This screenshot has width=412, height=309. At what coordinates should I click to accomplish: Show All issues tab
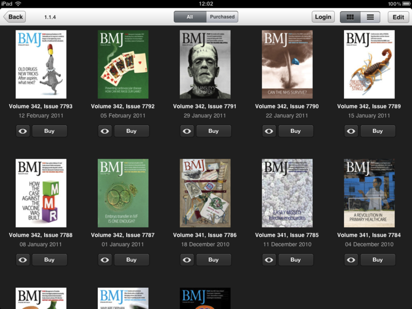pos(190,17)
